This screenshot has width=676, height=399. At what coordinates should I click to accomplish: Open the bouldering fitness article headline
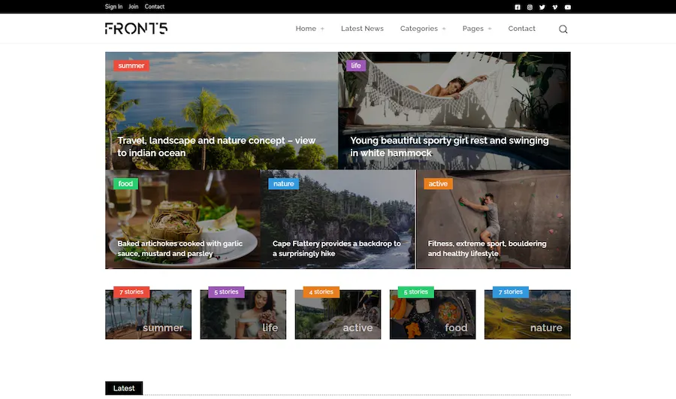click(x=487, y=249)
